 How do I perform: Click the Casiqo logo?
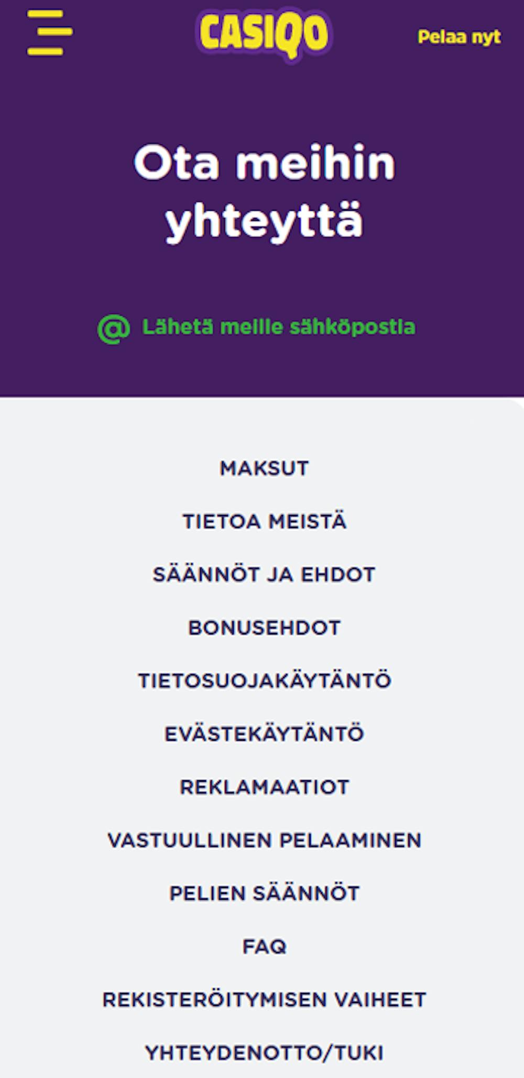264,34
